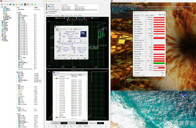The width and height of the screenshot is (196, 128).
Task: Switch to the Statistics tab in stability test
Action: (x=80, y=16)
